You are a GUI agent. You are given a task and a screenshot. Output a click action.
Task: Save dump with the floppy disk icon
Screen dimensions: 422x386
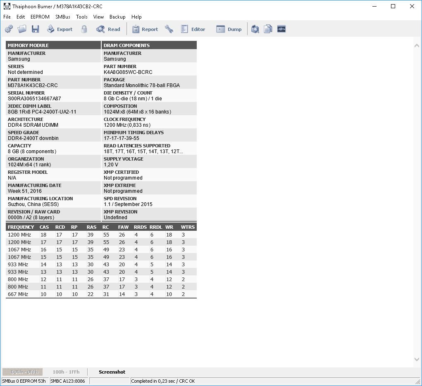[x=35, y=29]
